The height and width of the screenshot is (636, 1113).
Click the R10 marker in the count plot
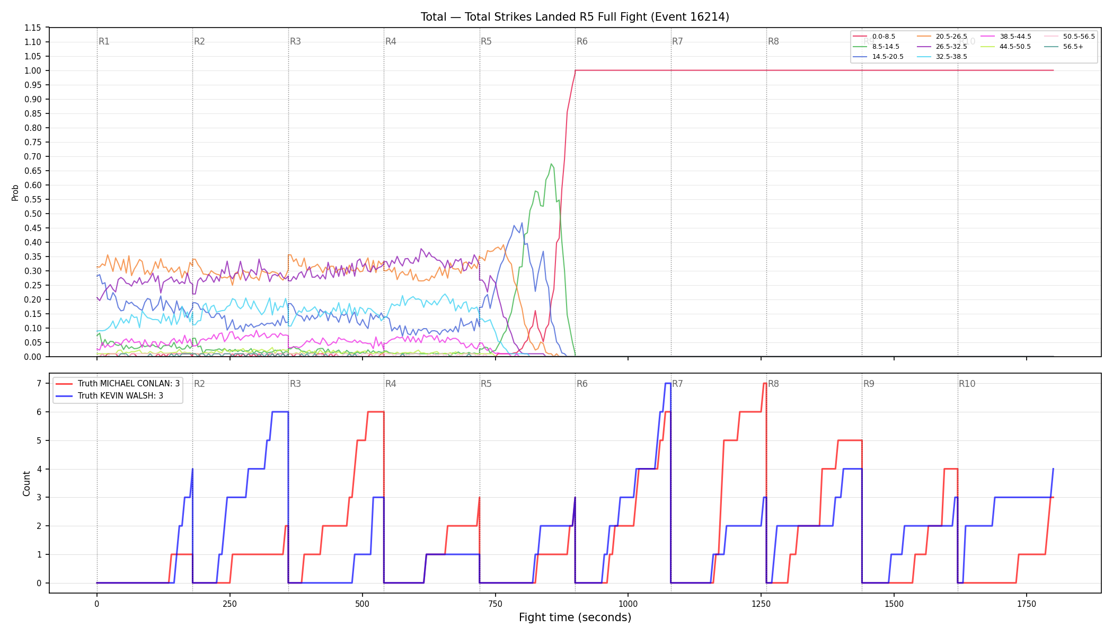(967, 384)
